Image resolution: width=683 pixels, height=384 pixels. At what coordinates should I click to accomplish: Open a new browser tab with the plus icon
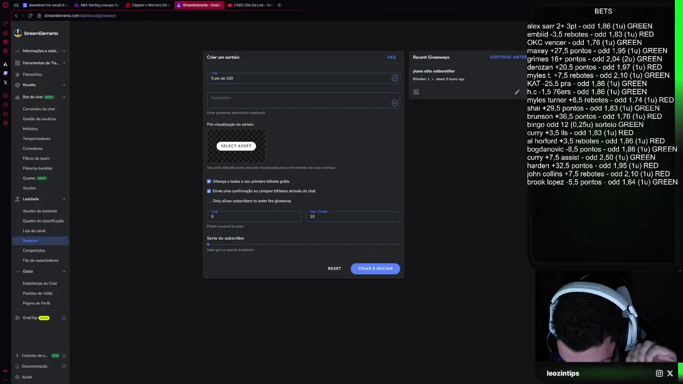click(279, 5)
